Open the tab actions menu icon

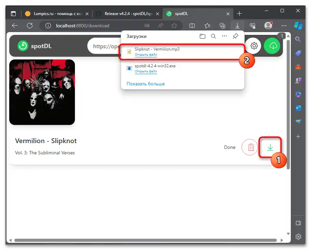pyautogui.click(x=13, y=14)
